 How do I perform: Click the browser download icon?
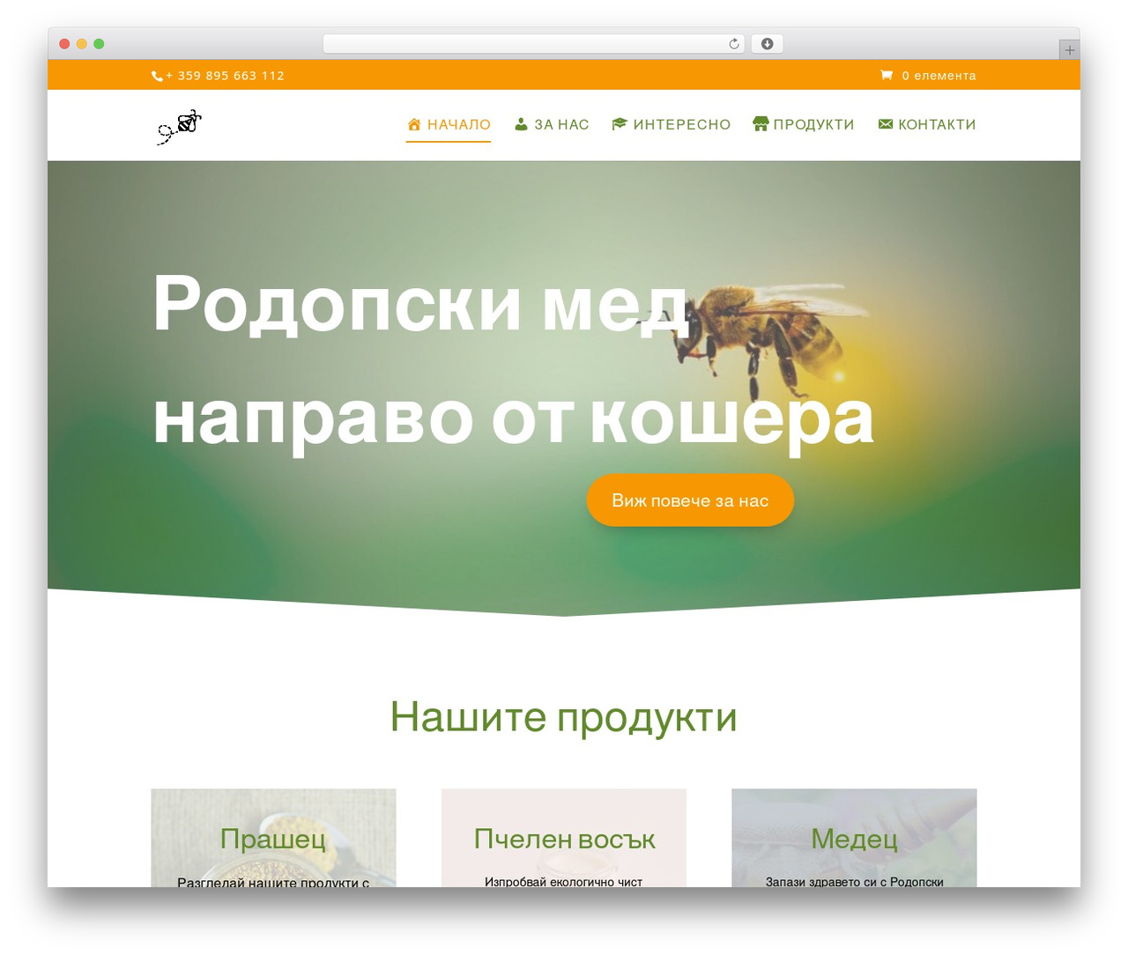click(767, 44)
